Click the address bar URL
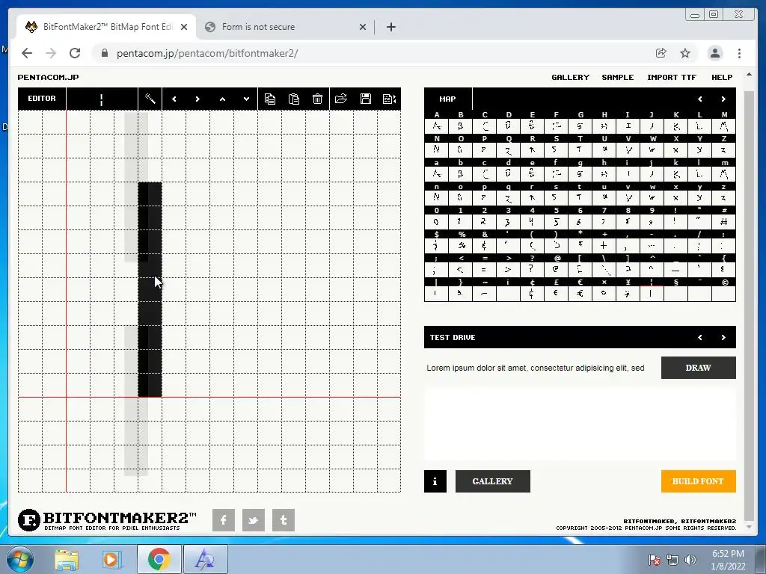This screenshot has height=574, width=766. [207, 53]
